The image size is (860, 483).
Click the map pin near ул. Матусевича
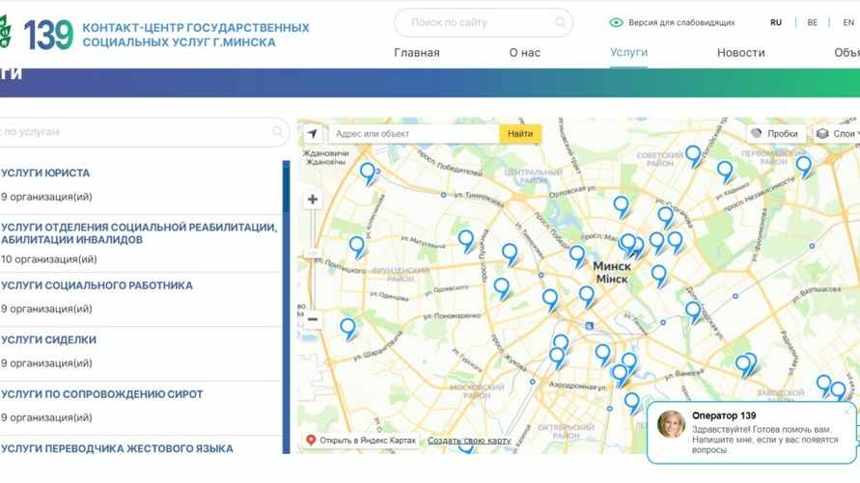point(466,241)
